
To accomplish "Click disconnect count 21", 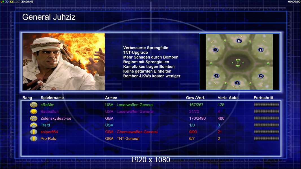I will (x=220, y=132).
